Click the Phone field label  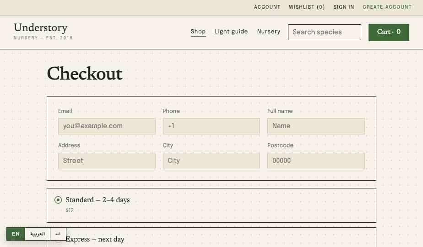pyautogui.click(x=171, y=111)
